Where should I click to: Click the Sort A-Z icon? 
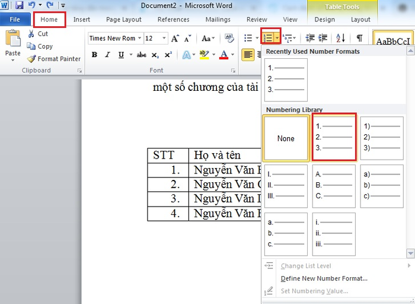tap(341, 38)
